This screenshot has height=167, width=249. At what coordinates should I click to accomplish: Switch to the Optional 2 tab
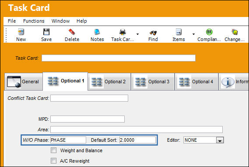[x=109, y=82]
